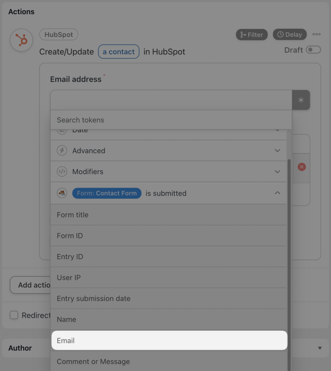
Task: Click the code icon beside Modifiers
Action: point(62,171)
